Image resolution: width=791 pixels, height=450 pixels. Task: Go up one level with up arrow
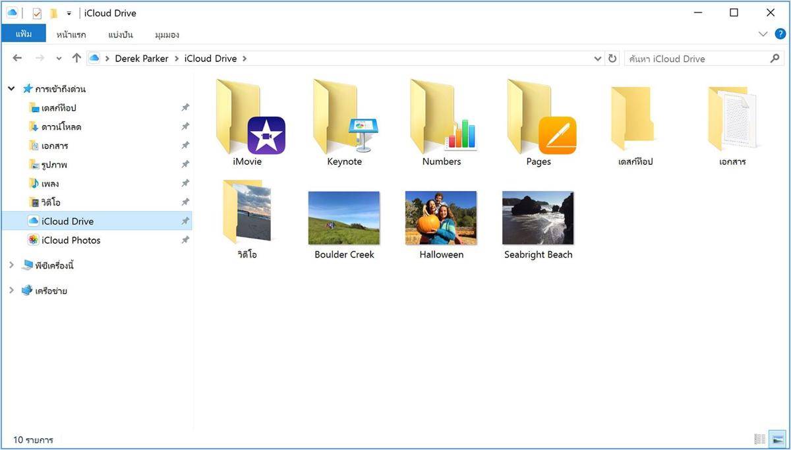[x=76, y=58]
